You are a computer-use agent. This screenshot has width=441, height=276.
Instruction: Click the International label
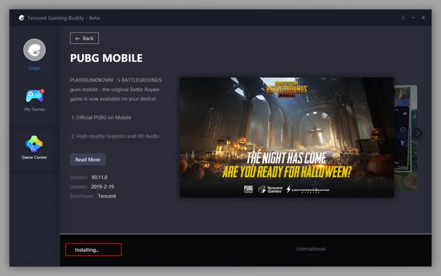(x=311, y=249)
